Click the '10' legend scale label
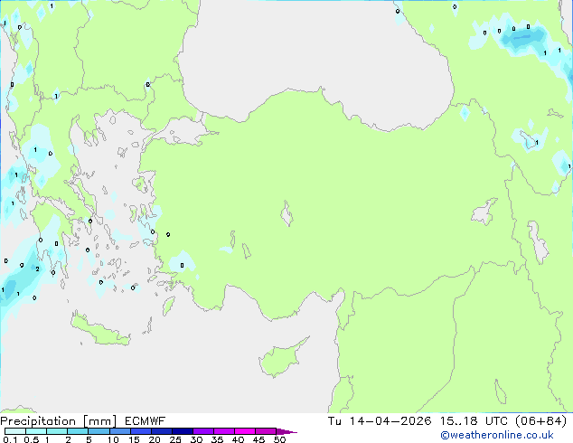This screenshot has height=443, width=573. point(113,439)
